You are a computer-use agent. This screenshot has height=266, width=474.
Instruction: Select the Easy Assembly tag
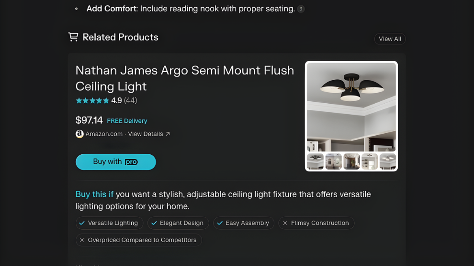point(243,223)
